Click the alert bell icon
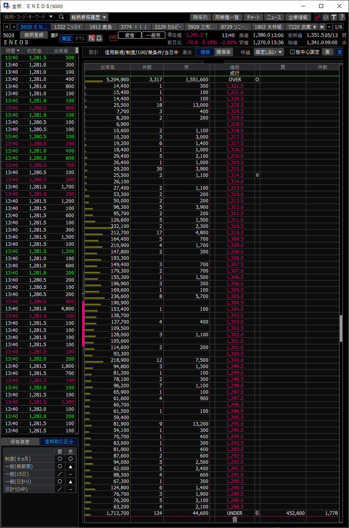This screenshot has height=528, width=349. pyautogui.click(x=99, y=38)
